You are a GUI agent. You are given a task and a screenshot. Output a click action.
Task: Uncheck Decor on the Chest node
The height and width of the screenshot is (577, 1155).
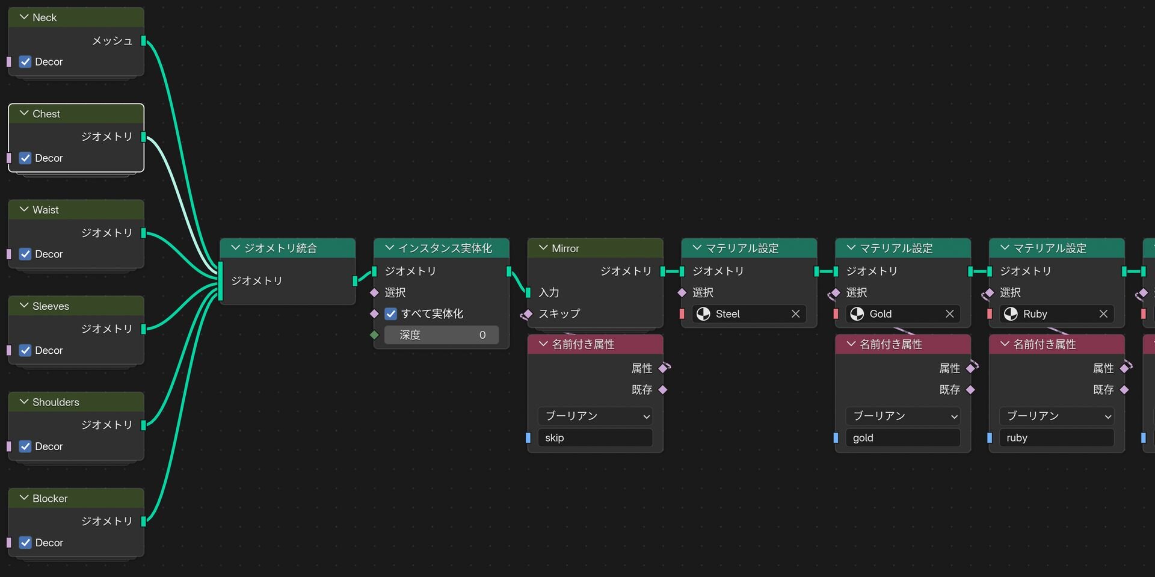[25, 158]
